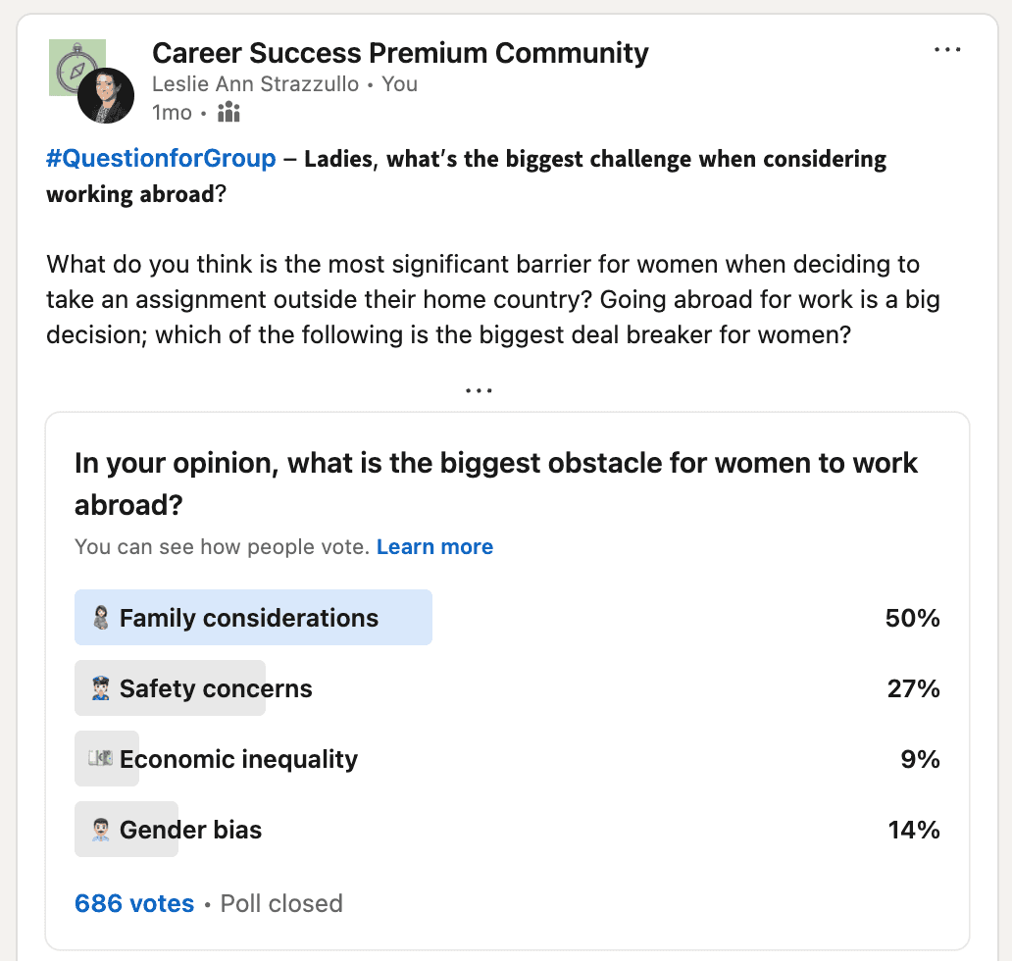Click the author name Leslie Ann Strazzullo
The height and width of the screenshot is (963, 1012).
point(256,84)
